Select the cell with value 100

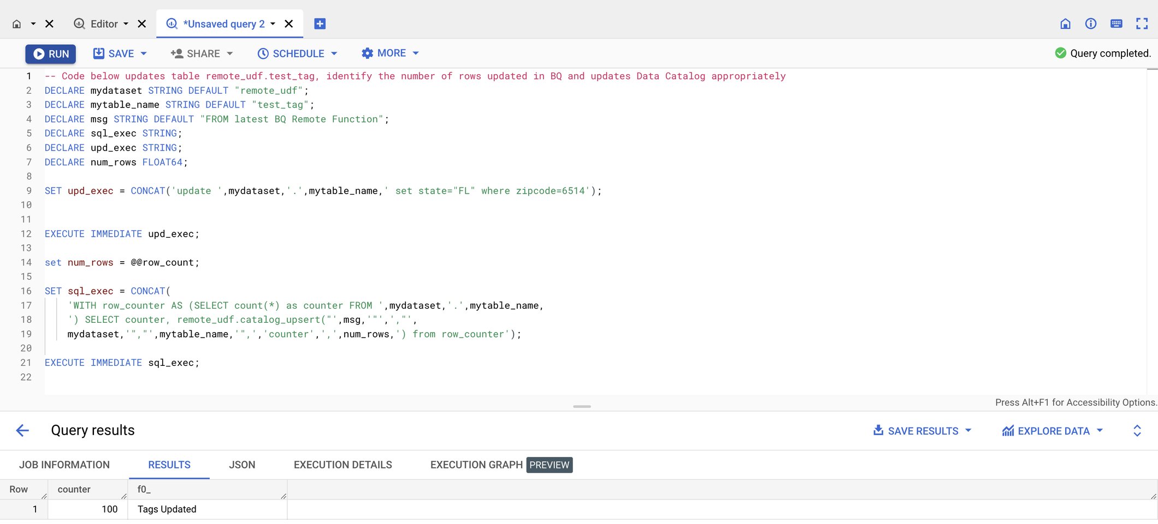point(88,509)
